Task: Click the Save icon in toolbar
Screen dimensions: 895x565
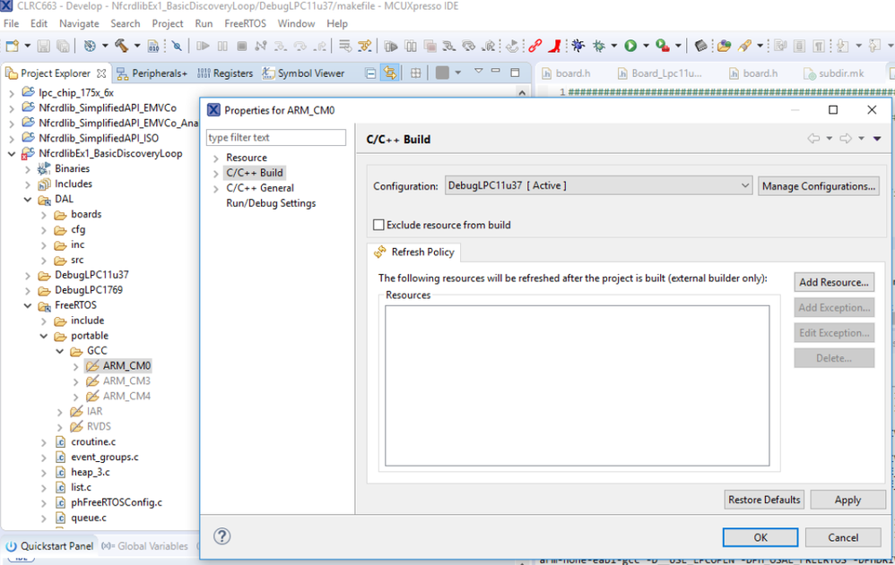Action: 43,47
